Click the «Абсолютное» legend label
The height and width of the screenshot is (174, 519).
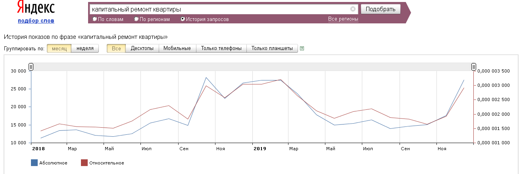(53, 163)
